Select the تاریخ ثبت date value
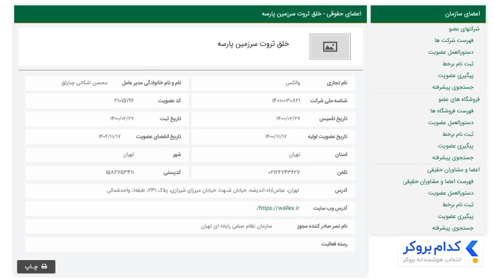This screenshot has width=494, height=278. [122, 119]
